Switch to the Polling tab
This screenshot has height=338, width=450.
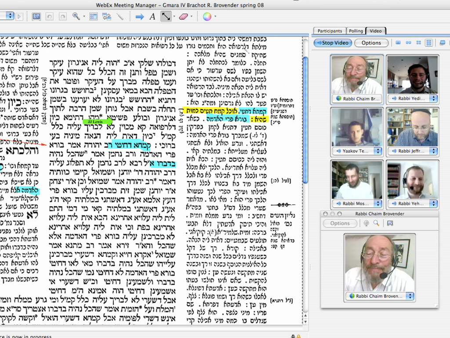pos(356,31)
